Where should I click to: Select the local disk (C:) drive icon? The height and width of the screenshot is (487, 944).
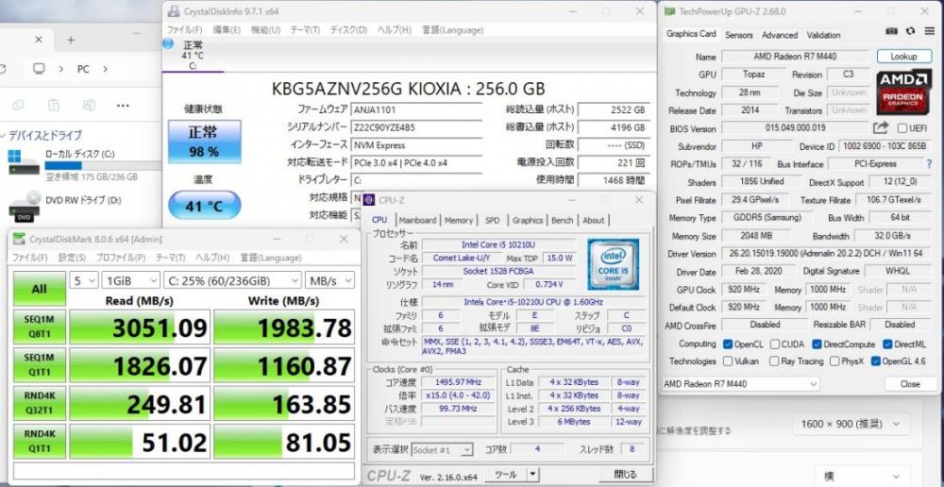tap(24, 162)
